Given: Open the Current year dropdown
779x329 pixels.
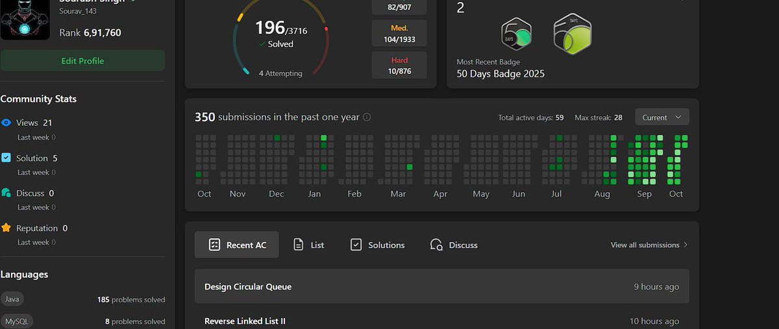Looking at the screenshot, I should click(x=662, y=117).
